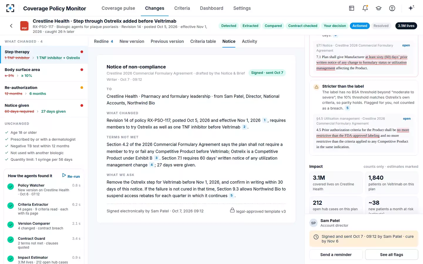This screenshot has width=423, height=264.
Task: Open the Activity tab
Action: click(x=249, y=41)
